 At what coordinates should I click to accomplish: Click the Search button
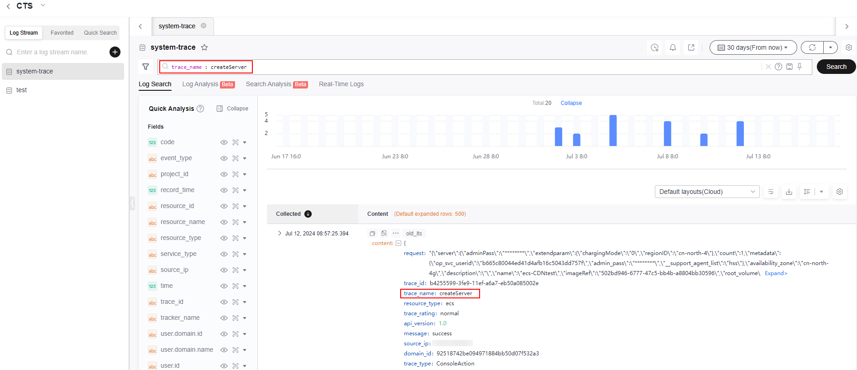point(836,67)
